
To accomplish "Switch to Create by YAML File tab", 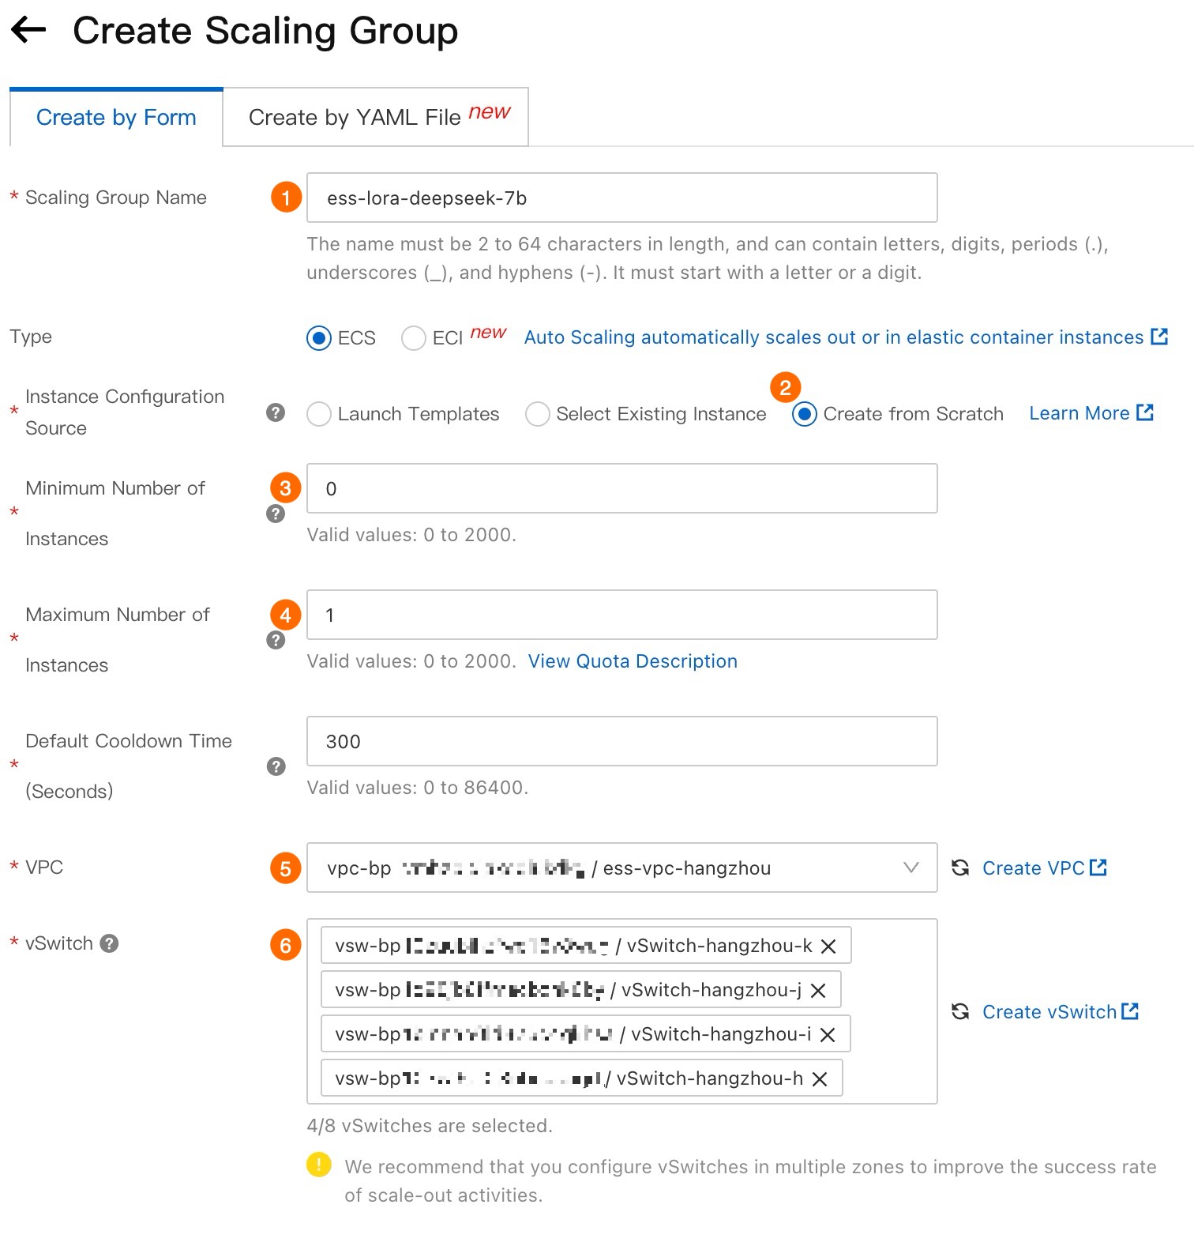I will click(376, 118).
